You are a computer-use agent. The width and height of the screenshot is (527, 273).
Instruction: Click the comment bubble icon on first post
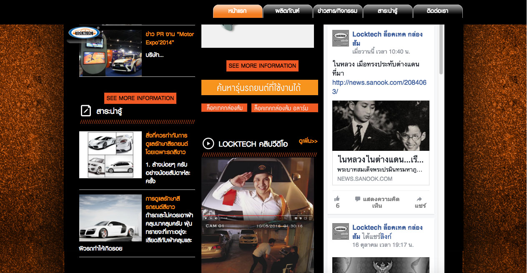(x=358, y=199)
